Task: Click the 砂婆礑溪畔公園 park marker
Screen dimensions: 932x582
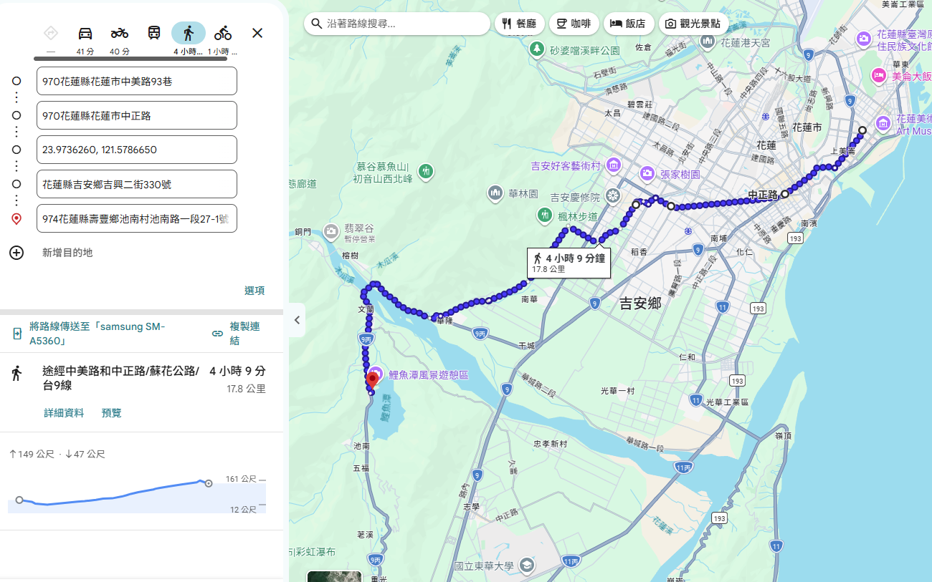Action: tap(536, 49)
